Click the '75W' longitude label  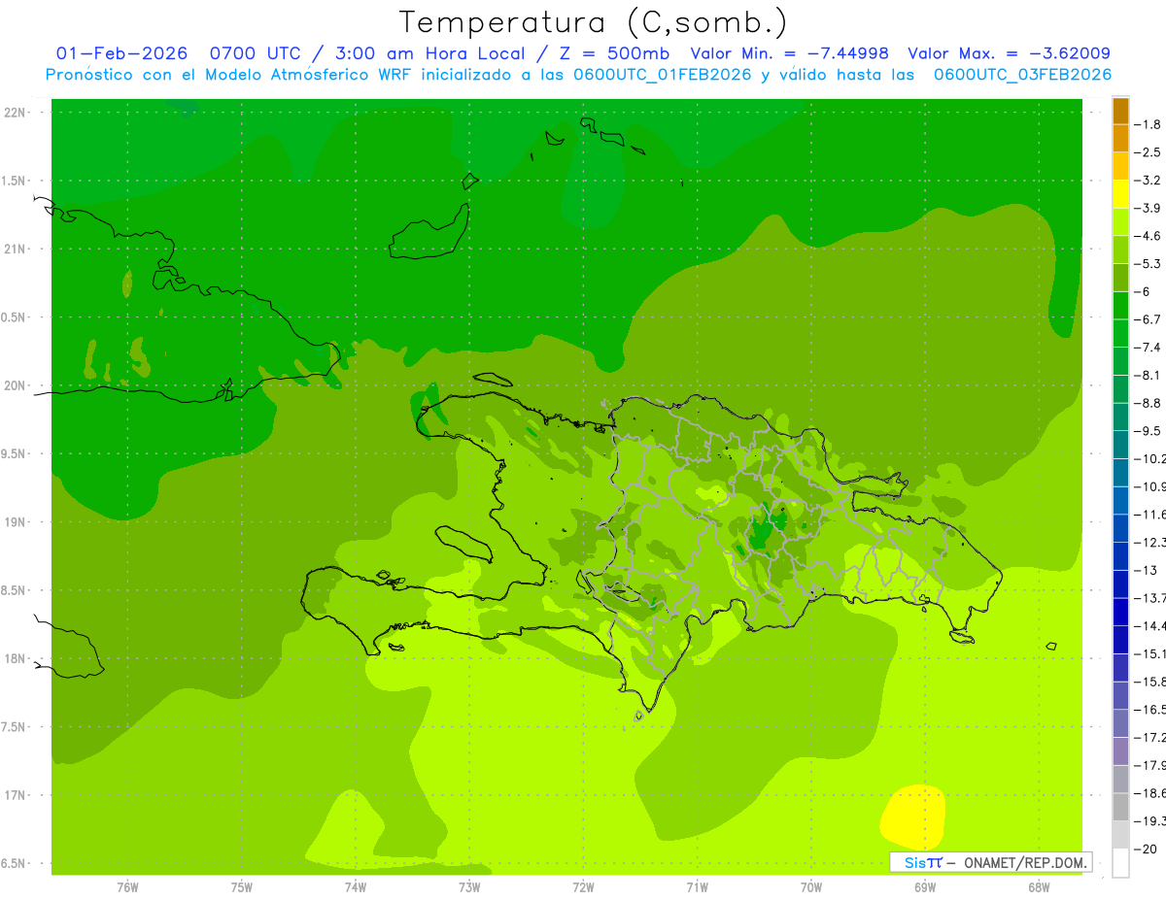[241, 886]
